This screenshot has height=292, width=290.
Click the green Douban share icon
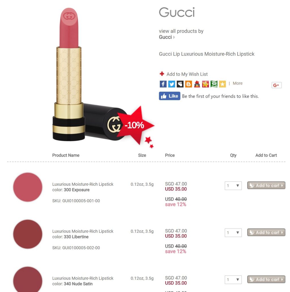(214, 84)
